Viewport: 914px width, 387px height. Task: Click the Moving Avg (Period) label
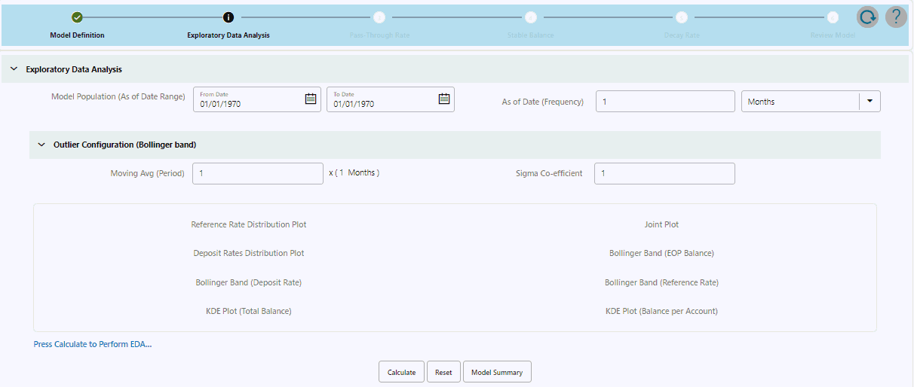(148, 173)
